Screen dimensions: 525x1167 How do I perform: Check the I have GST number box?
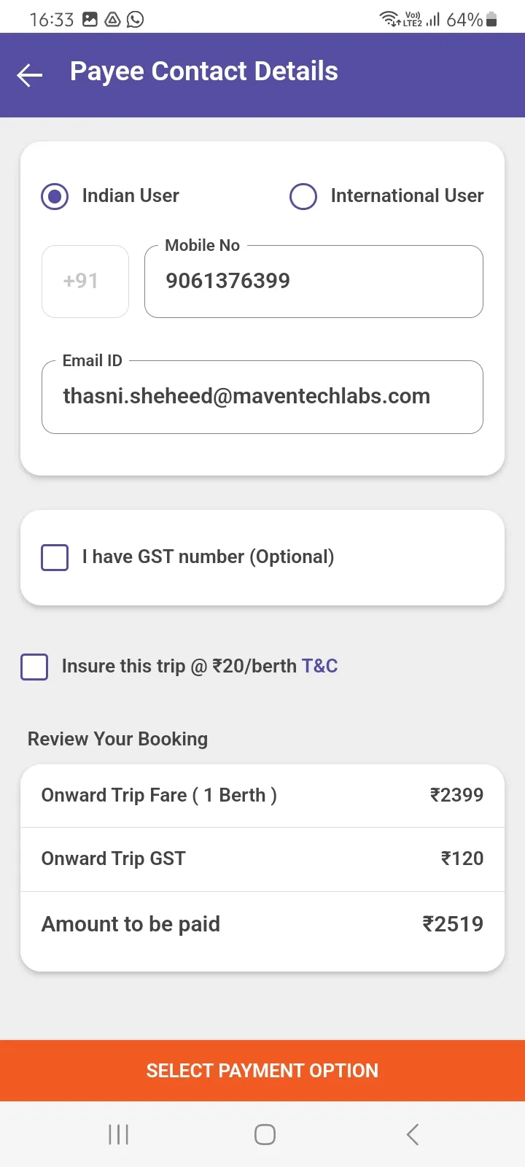pos(55,557)
